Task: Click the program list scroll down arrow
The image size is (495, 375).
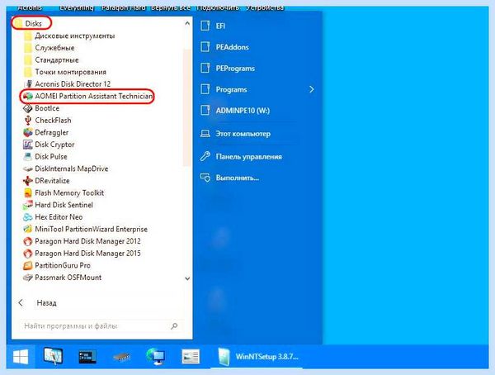Action: pyautogui.click(x=187, y=278)
